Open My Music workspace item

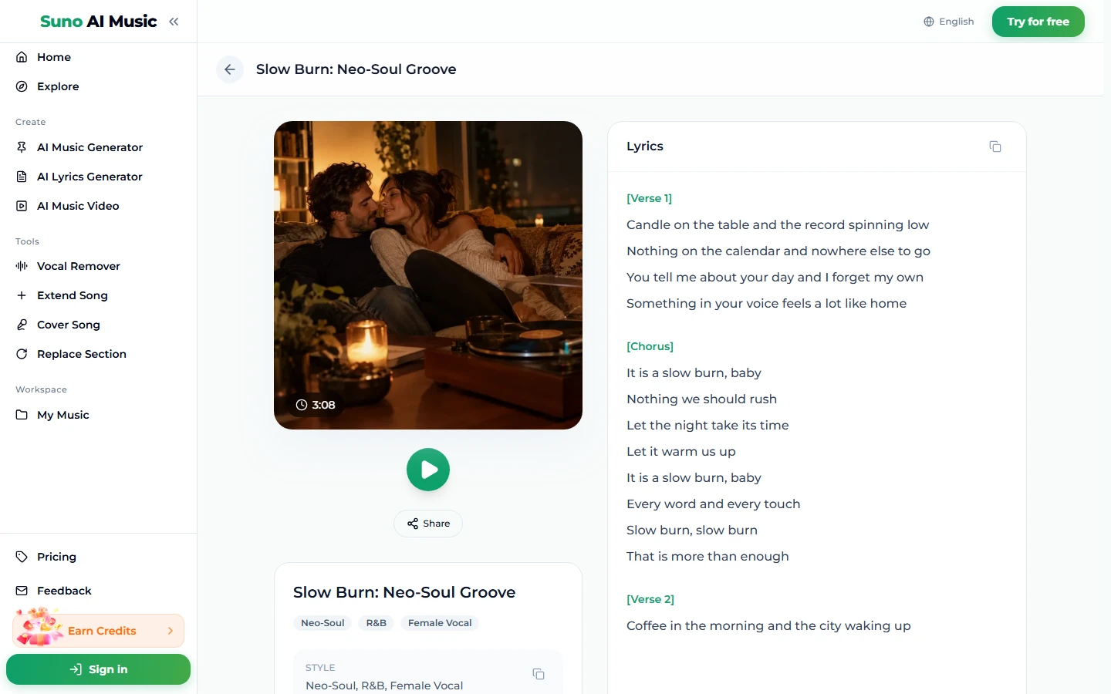click(x=63, y=415)
